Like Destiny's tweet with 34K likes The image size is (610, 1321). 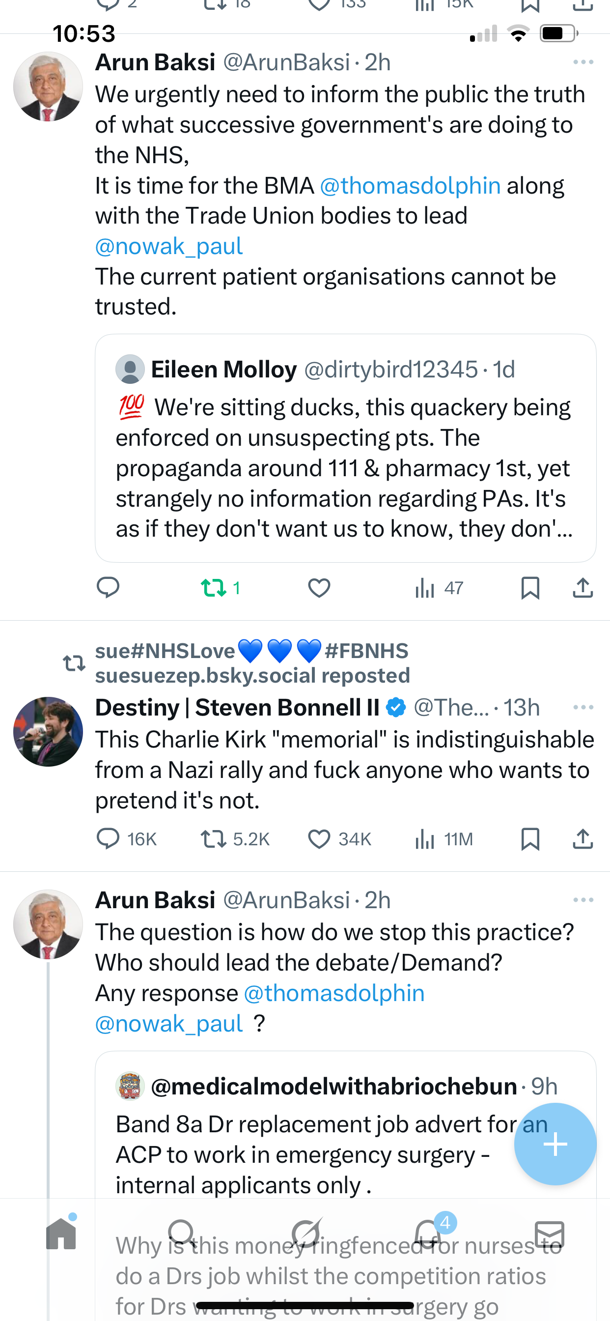tap(319, 839)
